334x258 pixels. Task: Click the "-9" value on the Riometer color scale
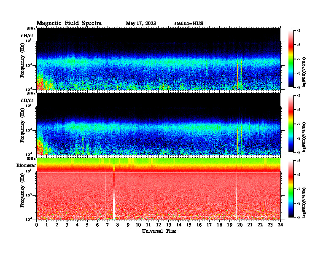299,217
